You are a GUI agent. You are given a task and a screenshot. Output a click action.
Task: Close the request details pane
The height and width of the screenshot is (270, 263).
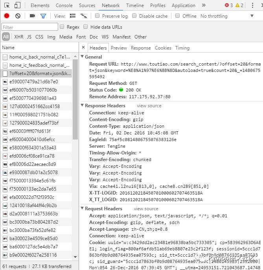(83, 47)
